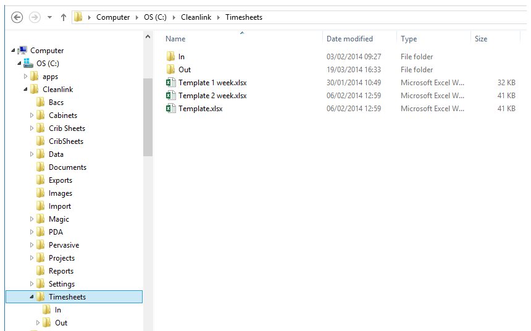Click the navigation pane vertical scrollbar
This screenshot has height=331, width=531.
148,117
